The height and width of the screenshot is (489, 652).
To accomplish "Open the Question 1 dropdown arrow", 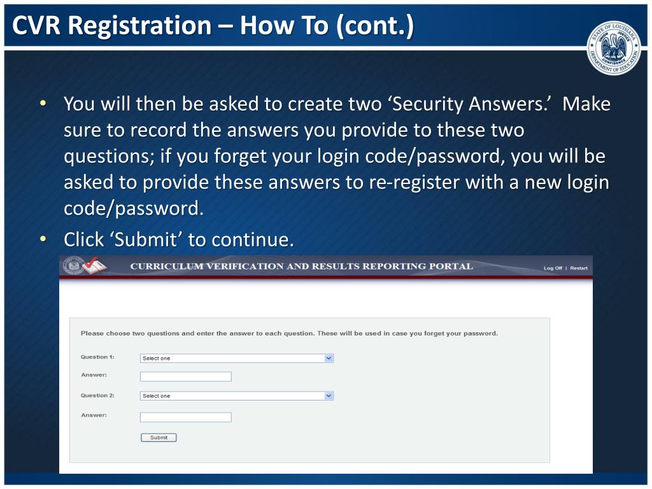I will [329, 358].
